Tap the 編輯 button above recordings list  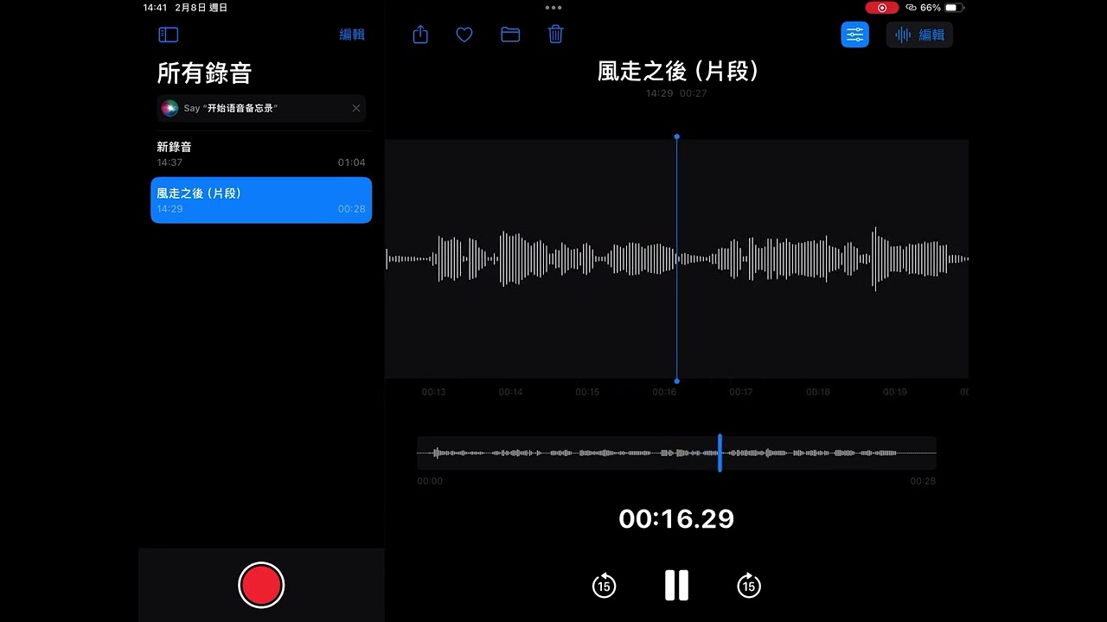click(352, 35)
